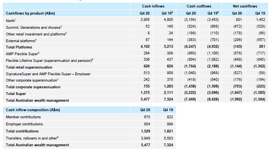Click Other retail investment net value (86)

tap(262, 33)
